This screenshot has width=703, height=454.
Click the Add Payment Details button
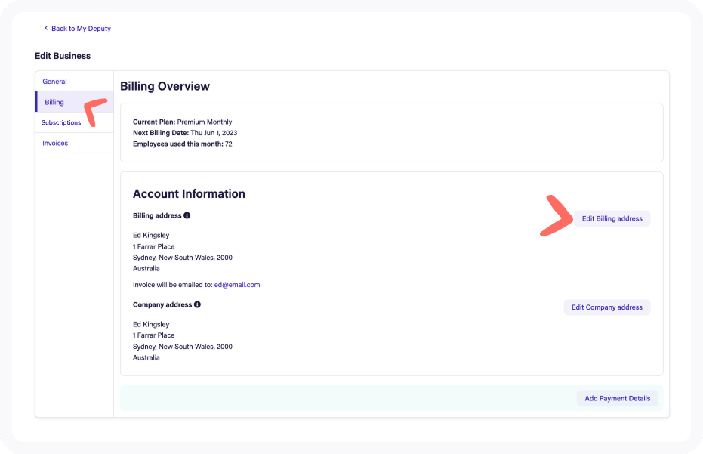tap(617, 398)
